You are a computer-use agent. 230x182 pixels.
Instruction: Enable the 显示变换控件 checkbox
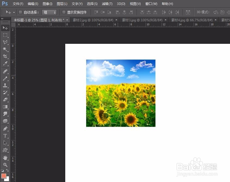(x=64, y=12)
